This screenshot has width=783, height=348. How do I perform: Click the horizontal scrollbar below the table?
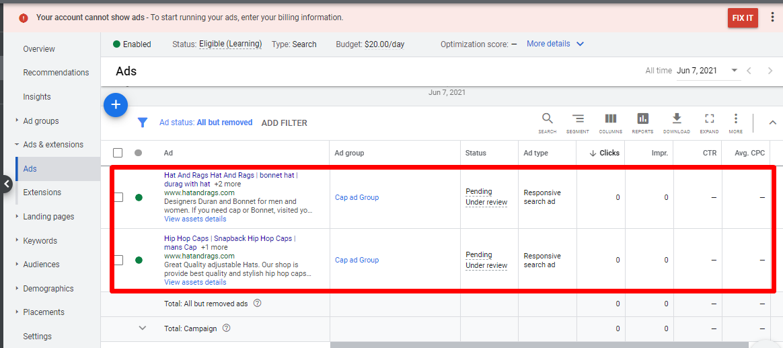point(538,345)
